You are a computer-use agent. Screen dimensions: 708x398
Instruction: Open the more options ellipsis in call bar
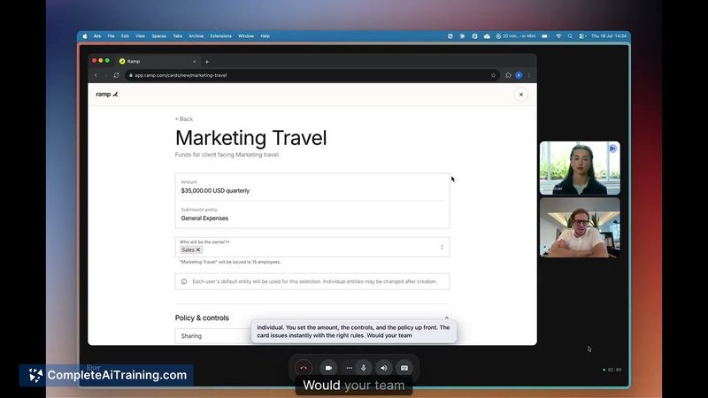click(349, 368)
